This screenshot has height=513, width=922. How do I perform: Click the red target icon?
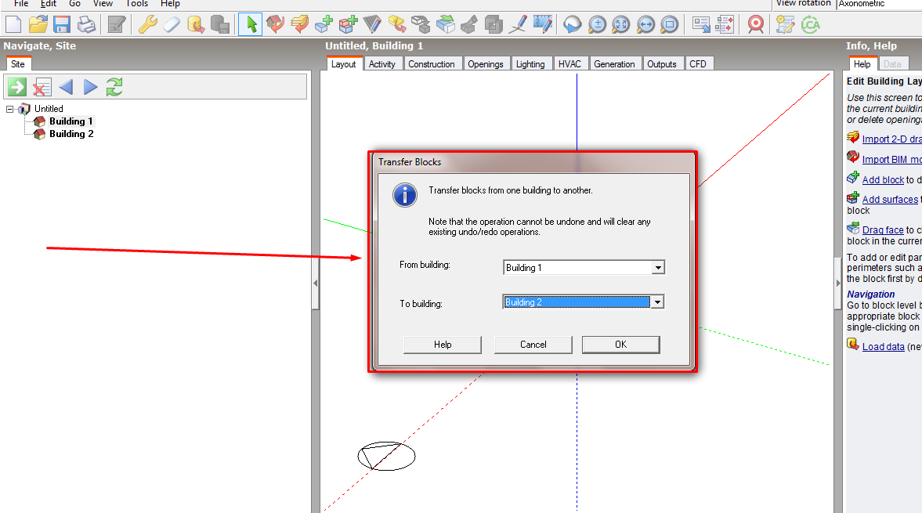pyautogui.click(x=756, y=25)
